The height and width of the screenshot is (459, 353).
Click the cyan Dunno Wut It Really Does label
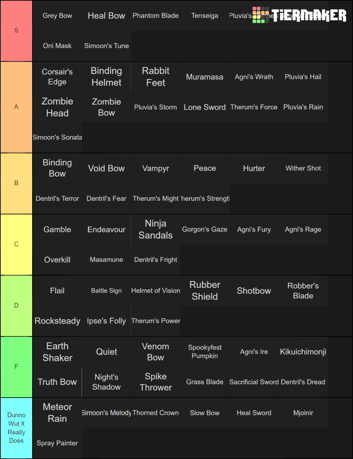pyautogui.click(x=16, y=428)
